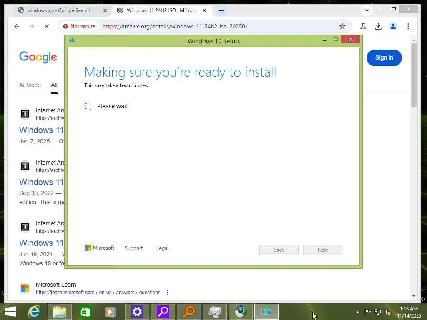This screenshot has height=320, width=427.
Task: Open a new browser tab
Action: click(x=221, y=10)
